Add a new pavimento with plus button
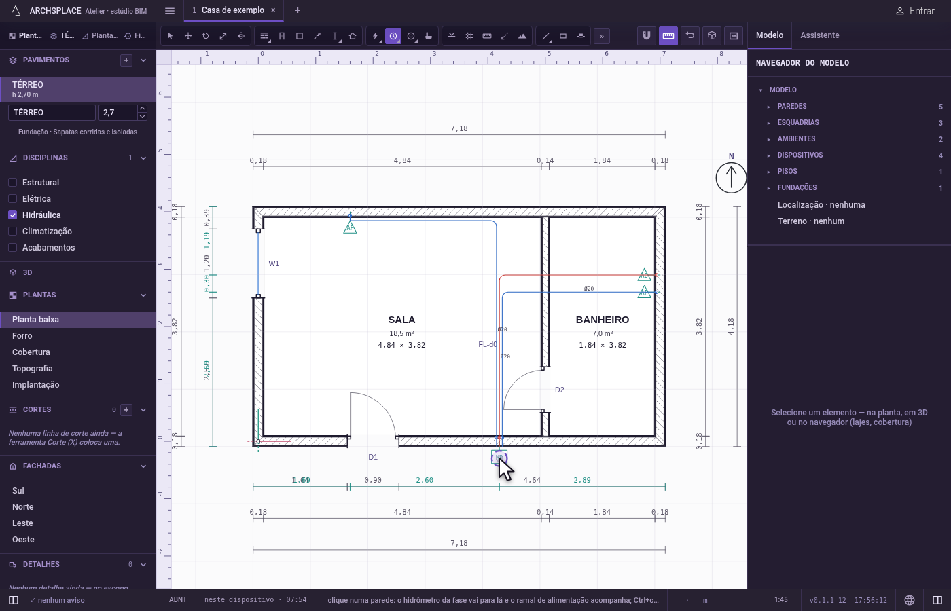 pos(126,60)
